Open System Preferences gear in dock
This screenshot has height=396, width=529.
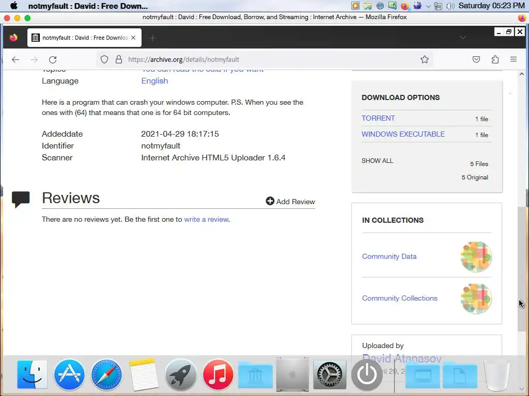click(x=330, y=374)
